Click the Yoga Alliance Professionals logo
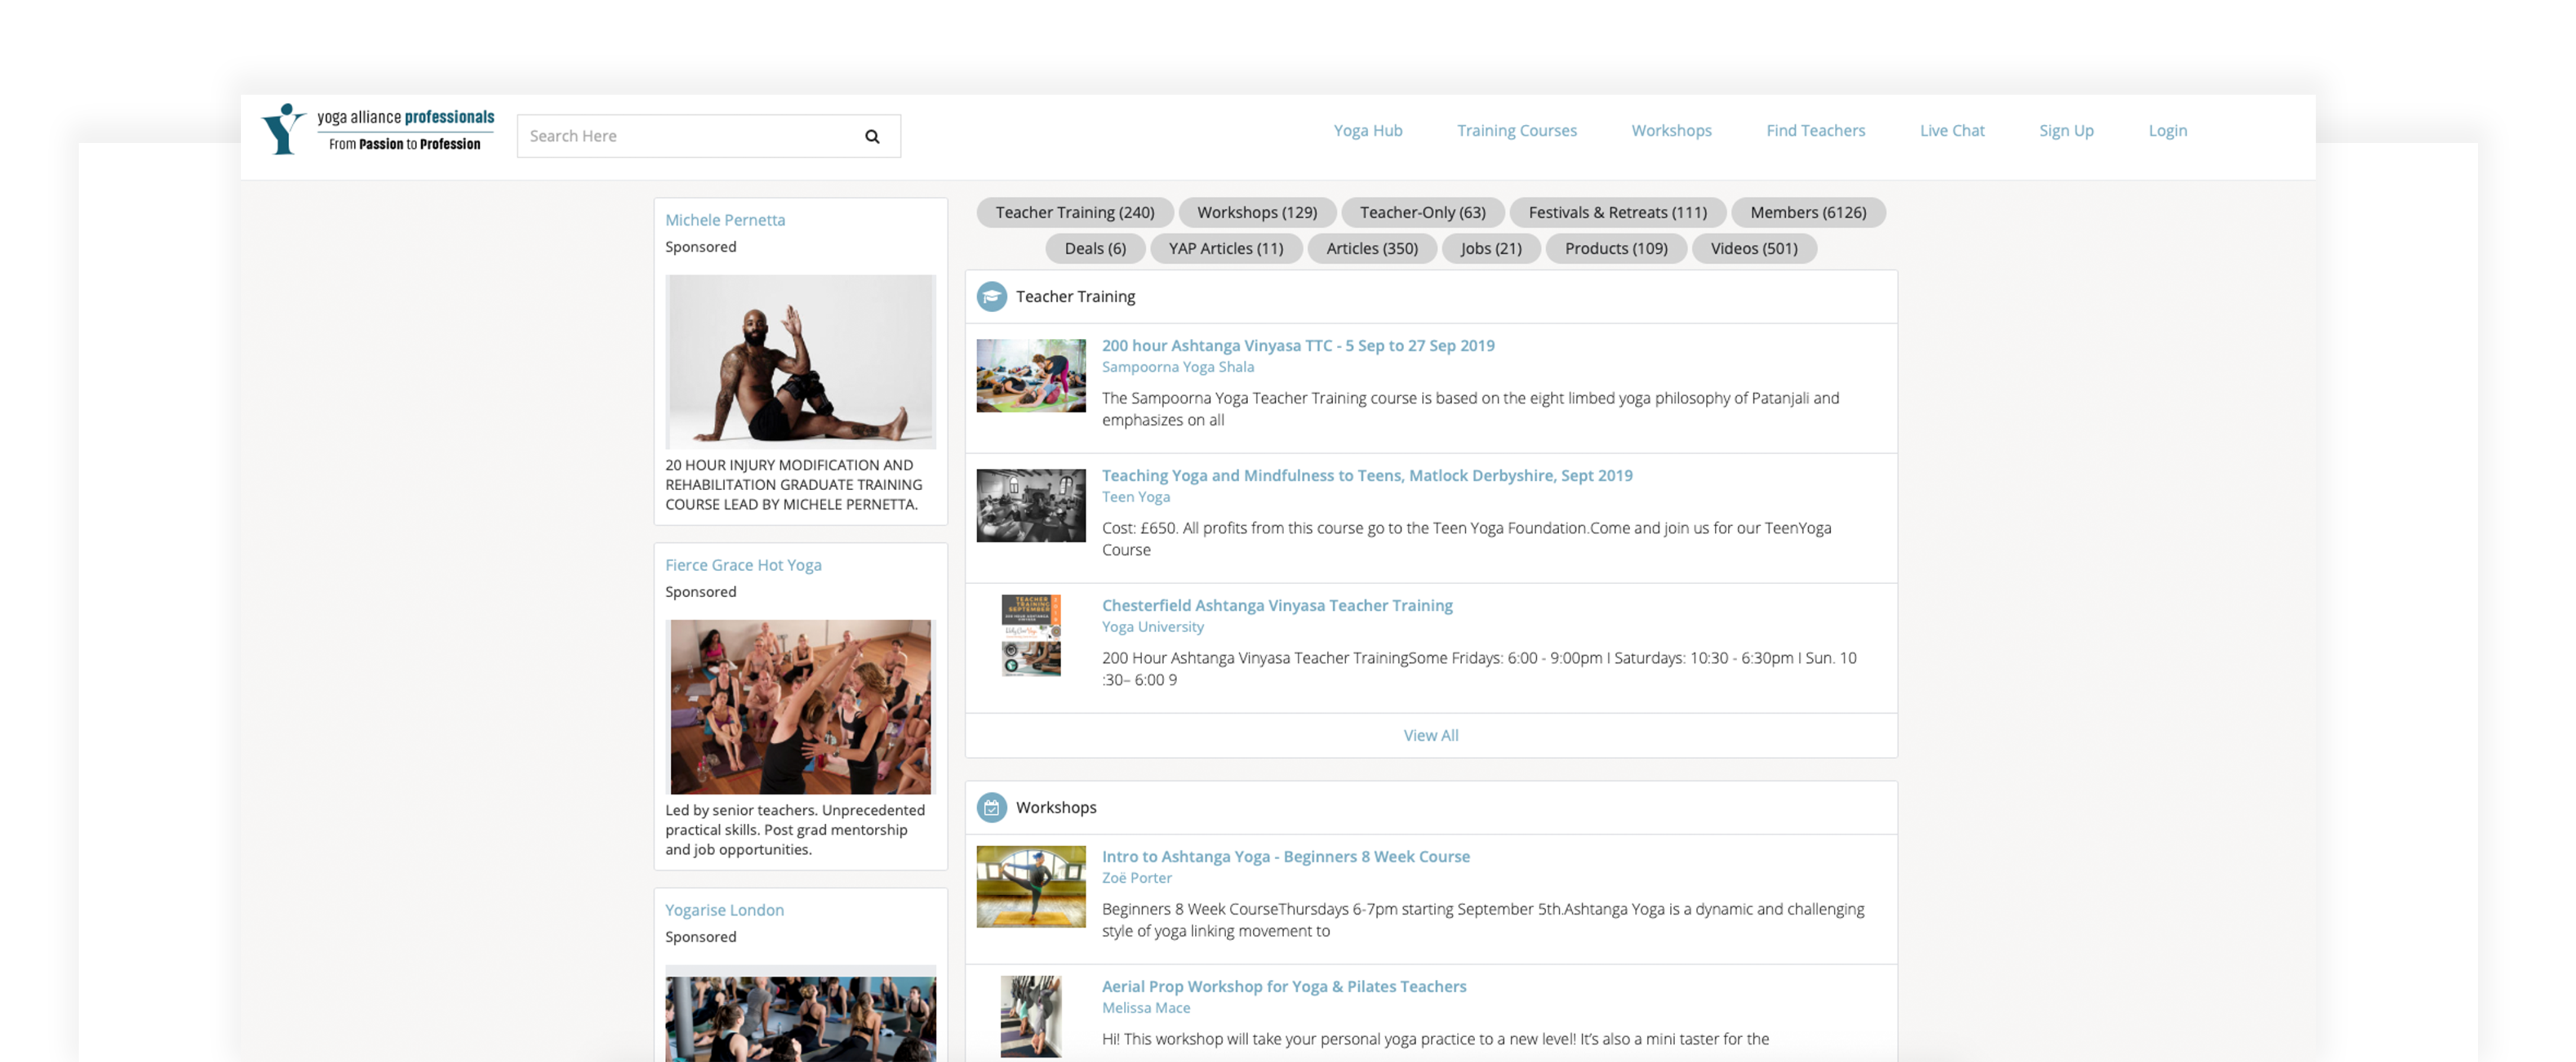This screenshot has width=2576, height=1062. point(378,130)
